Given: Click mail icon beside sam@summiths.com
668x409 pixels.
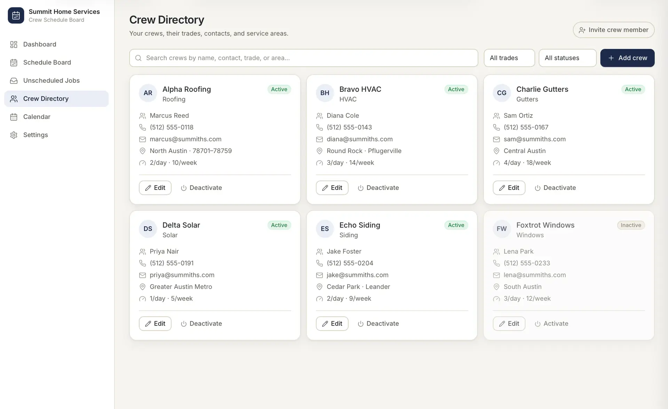Looking at the screenshot, I should coord(496,139).
